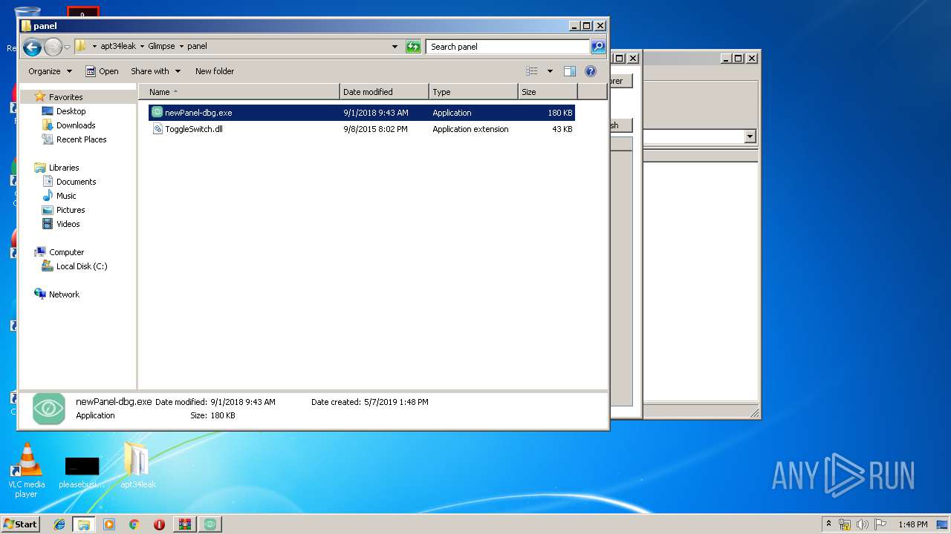
Task: Click Open in the command bar
Action: (102, 71)
